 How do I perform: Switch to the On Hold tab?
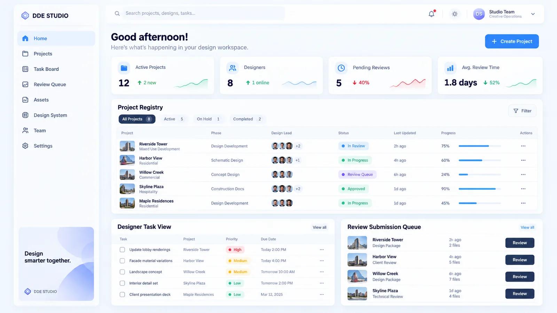(x=208, y=119)
